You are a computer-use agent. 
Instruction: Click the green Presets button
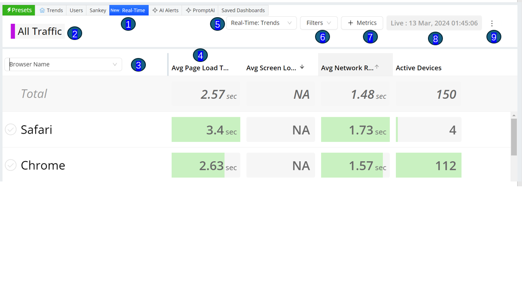[x=18, y=10]
